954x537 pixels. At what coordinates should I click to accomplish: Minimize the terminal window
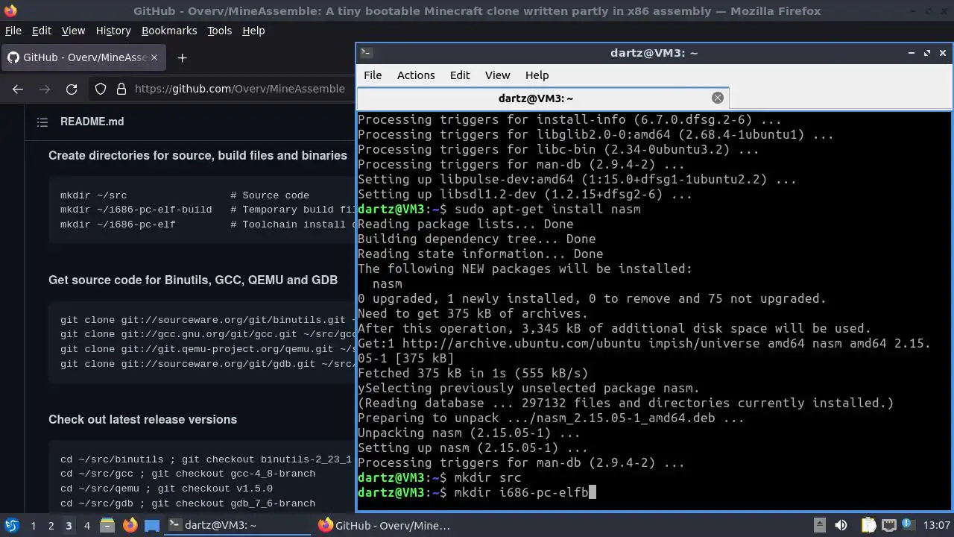(x=912, y=53)
